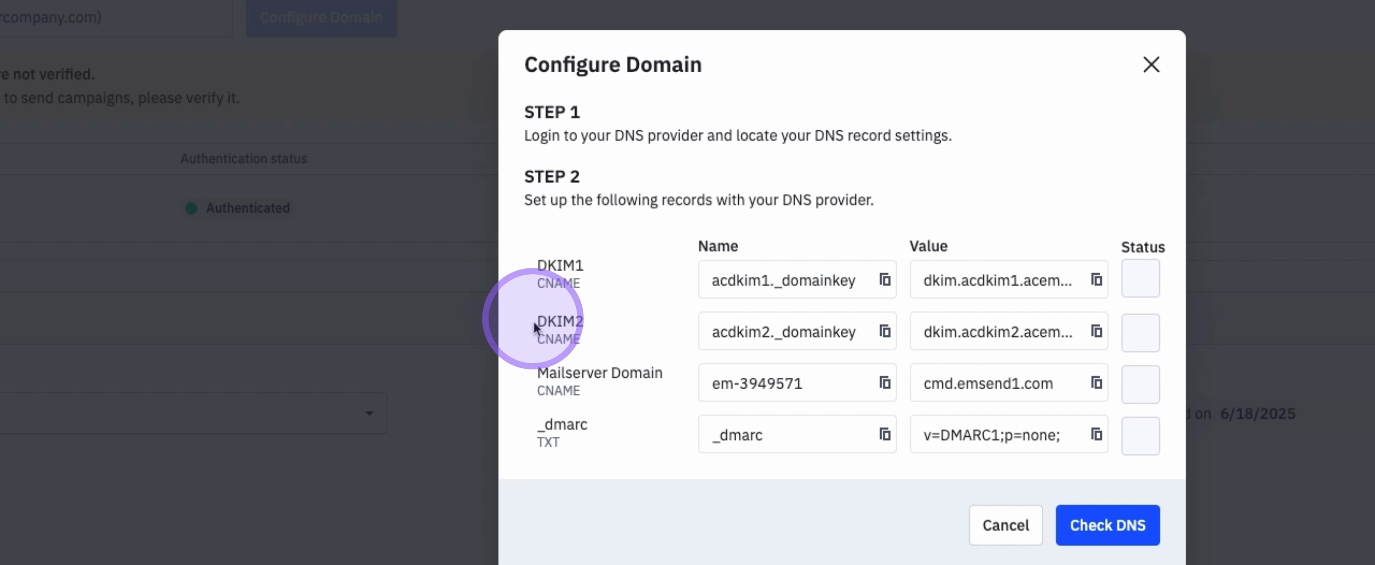1375x565 pixels.
Task: Copy the DKIM1 name acdkim1._domainkey
Action: tap(884, 279)
